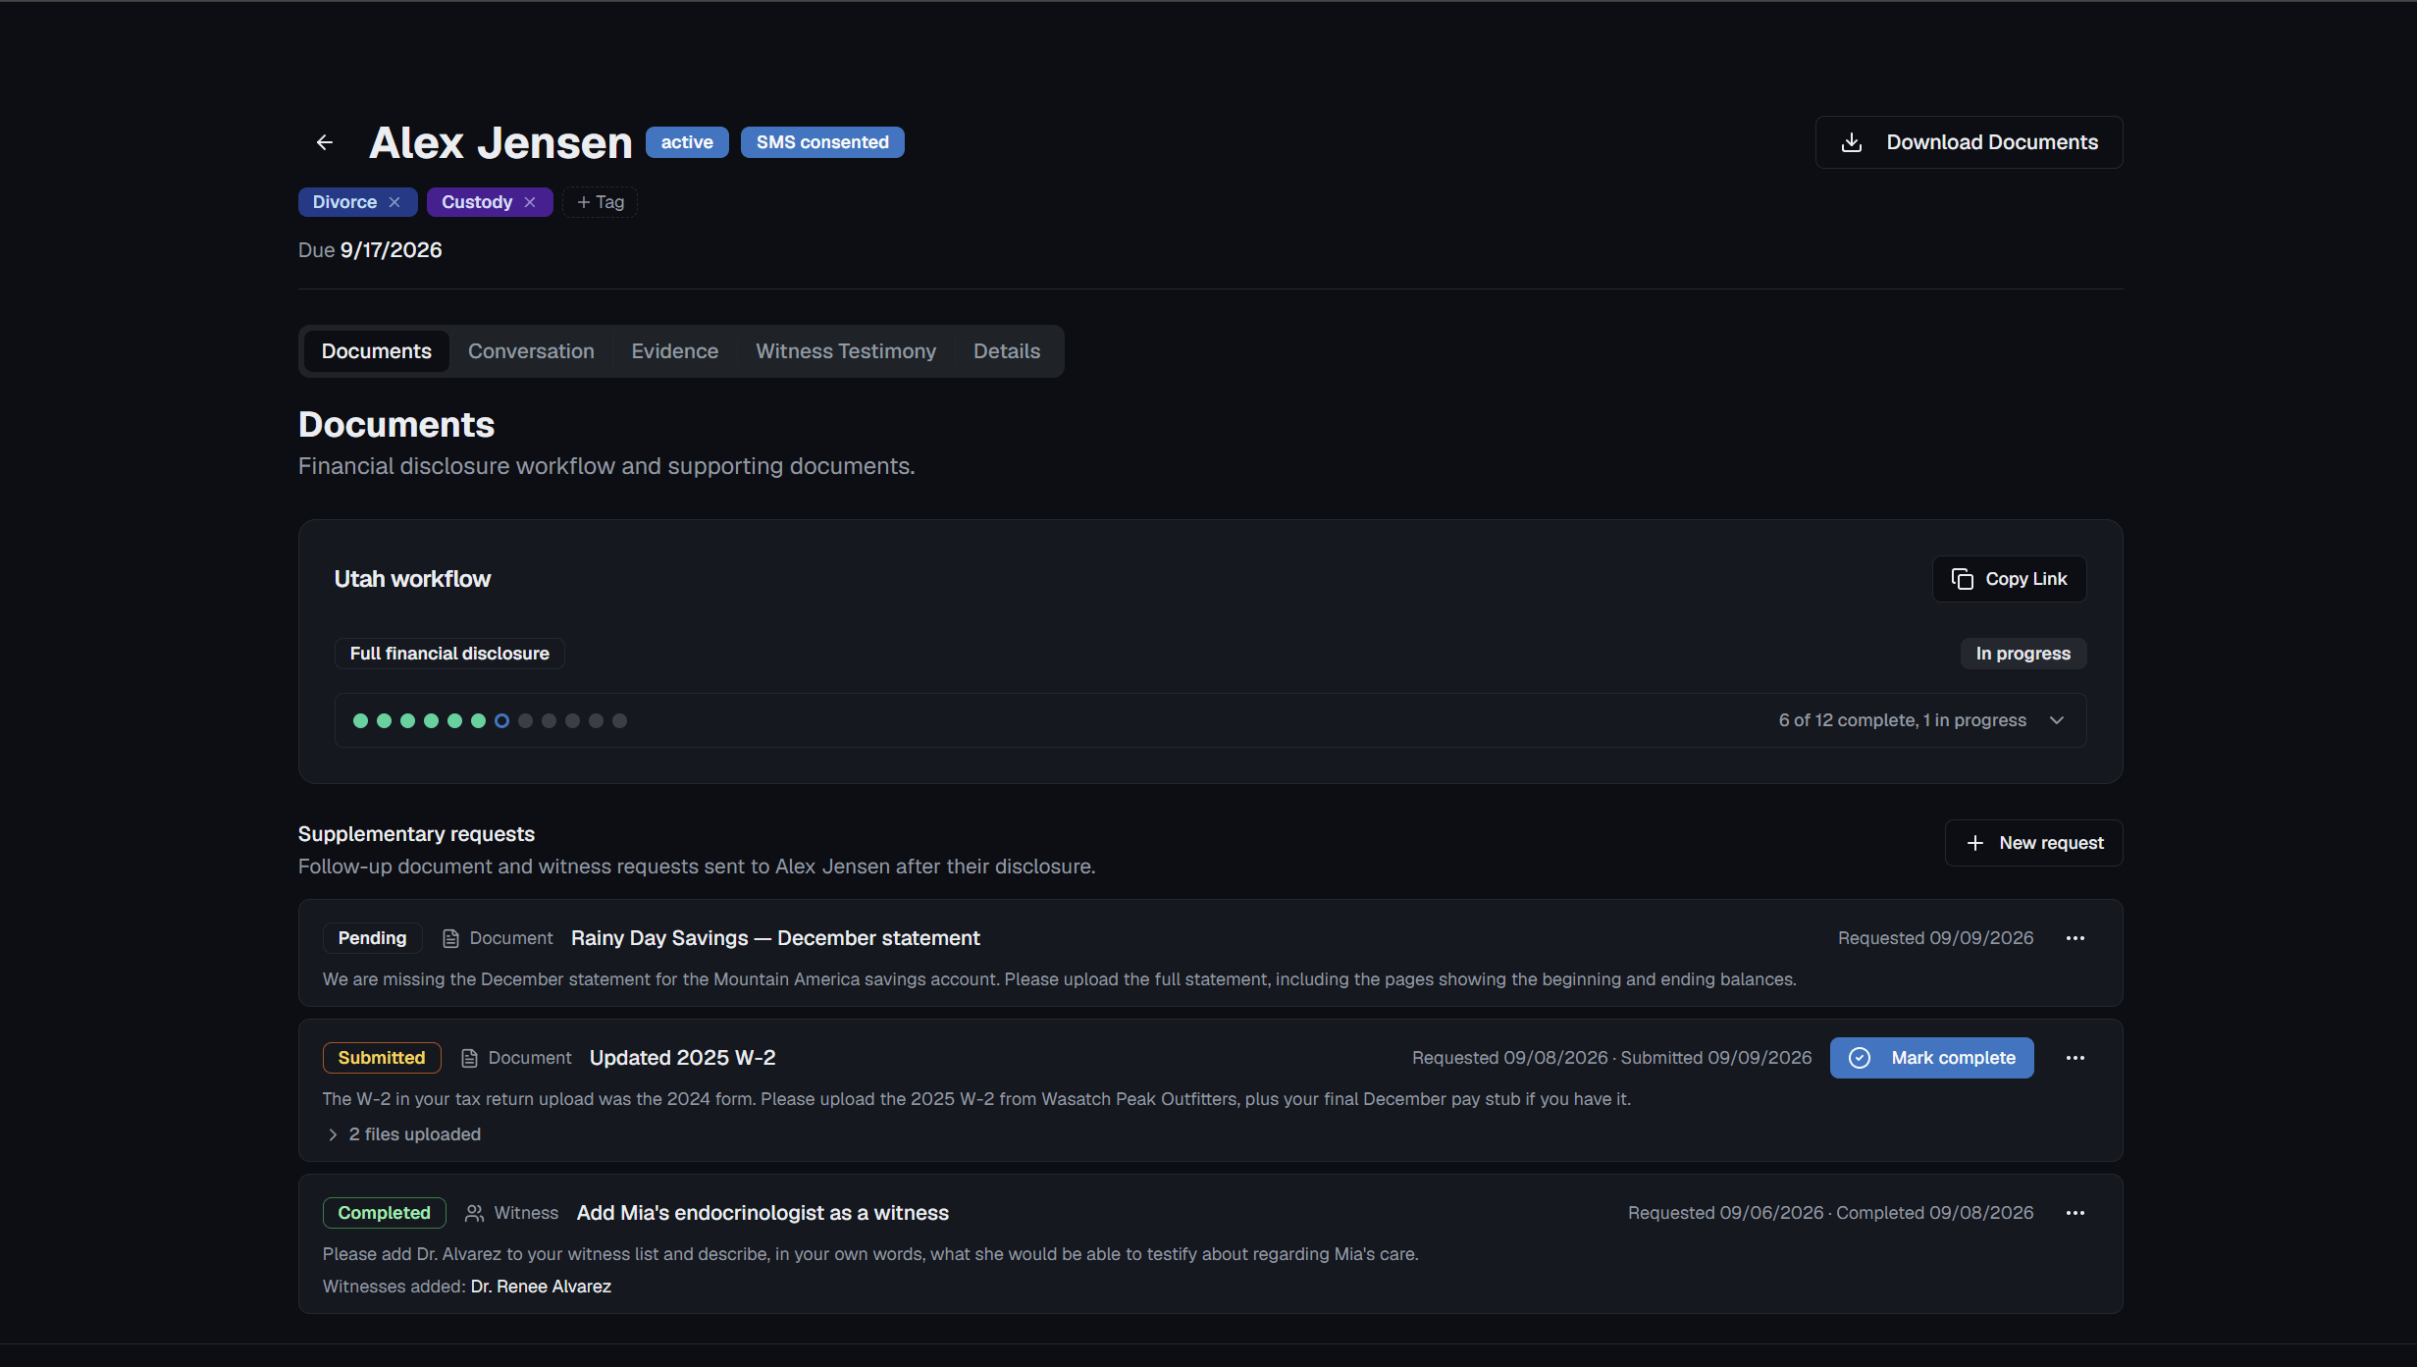Open the Witness Testimony tab
Image resolution: width=2417 pixels, height=1367 pixels.
(846, 351)
